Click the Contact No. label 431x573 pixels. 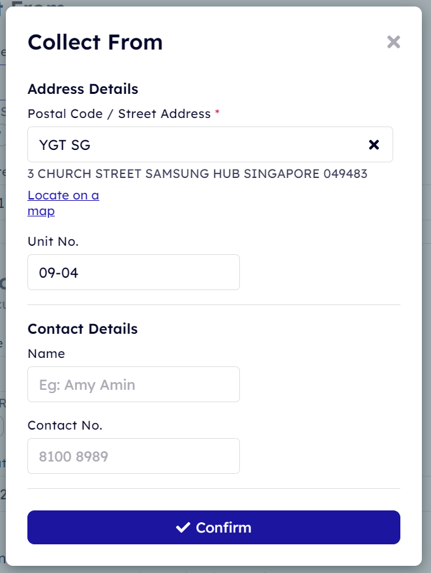65,426
